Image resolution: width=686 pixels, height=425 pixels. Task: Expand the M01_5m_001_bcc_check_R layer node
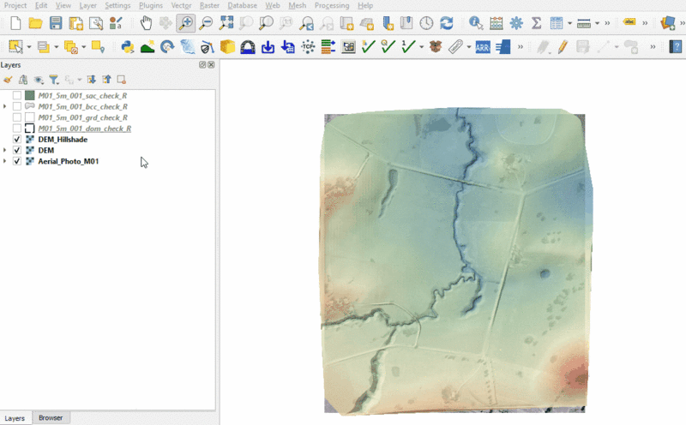pos(6,106)
